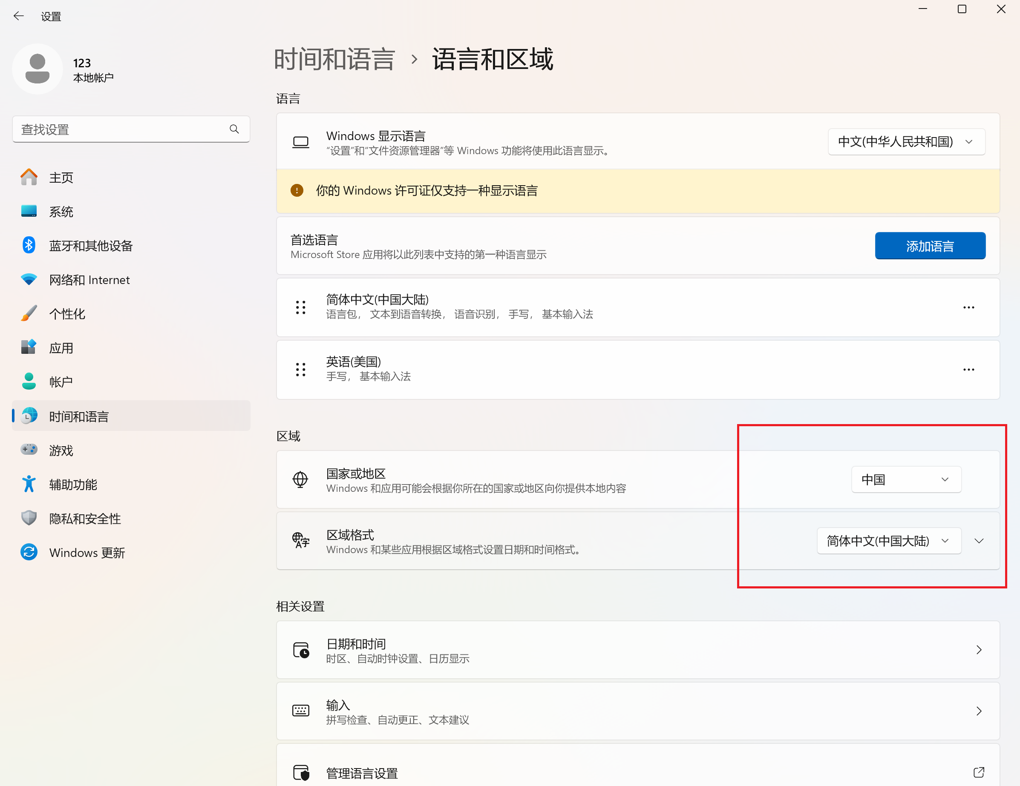
Task: Open 隐私和安全性 settings section
Action: 85,519
